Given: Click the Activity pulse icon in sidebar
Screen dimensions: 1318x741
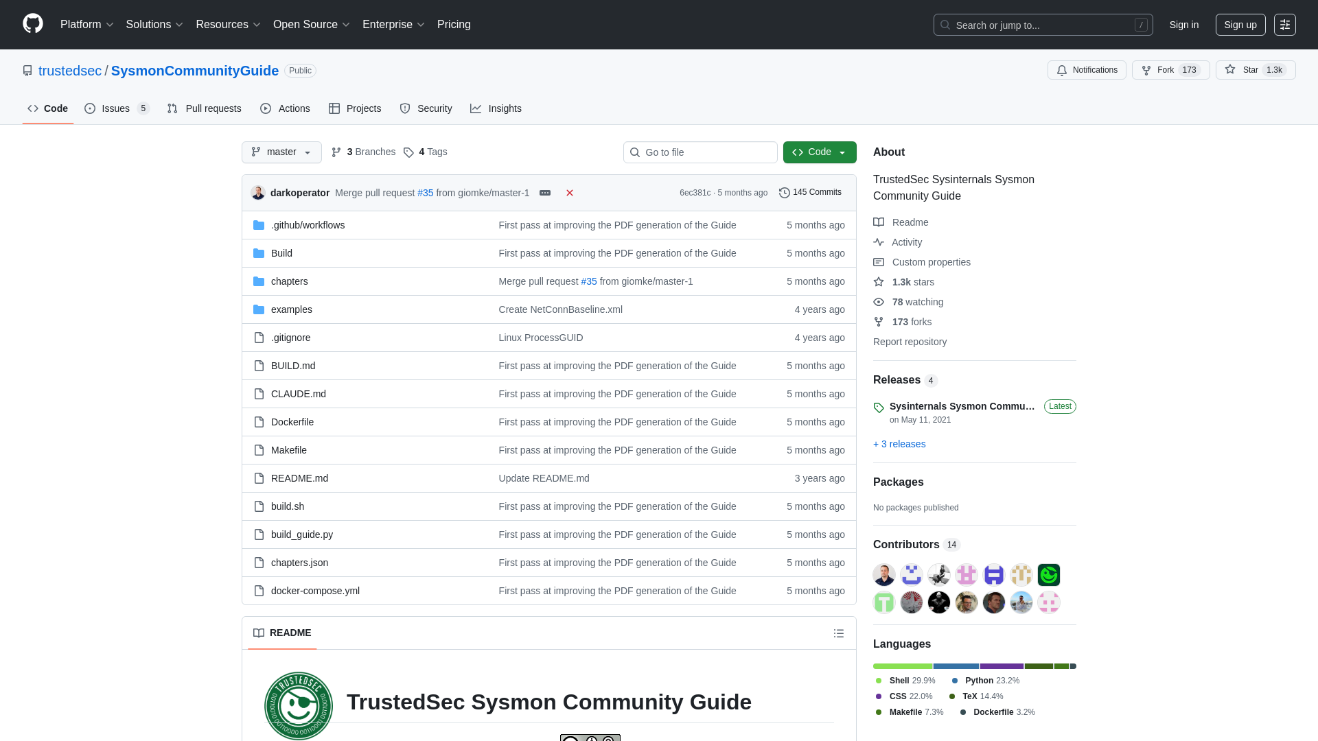Looking at the screenshot, I should pos(879,242).
